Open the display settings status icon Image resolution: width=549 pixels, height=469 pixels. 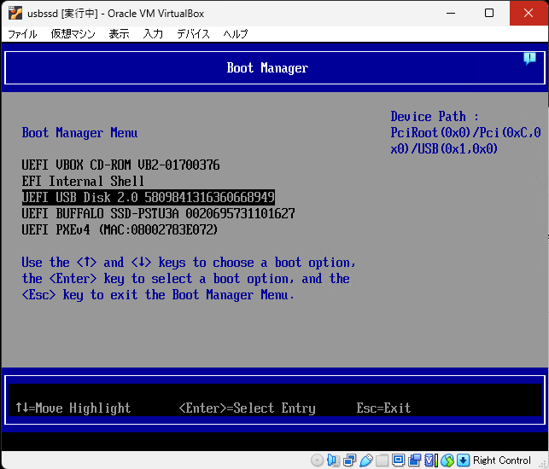tap(398, 460)
